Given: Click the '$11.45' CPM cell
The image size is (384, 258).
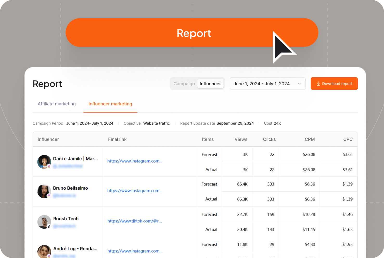Looking at the screenshot, I should tap(309, 230).
